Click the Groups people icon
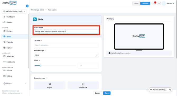This screenshot has height=96, width=177. 4,70
